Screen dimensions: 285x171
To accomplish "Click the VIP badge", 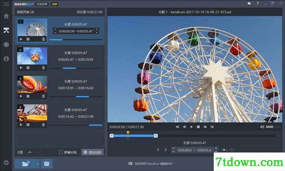I will coord(55,4).
